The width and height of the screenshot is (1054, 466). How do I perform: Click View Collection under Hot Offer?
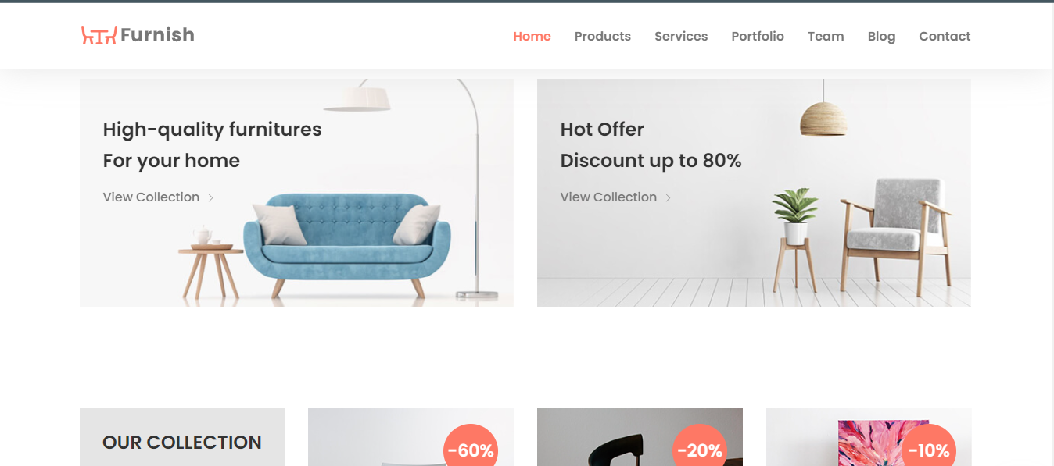click(608, 197)
